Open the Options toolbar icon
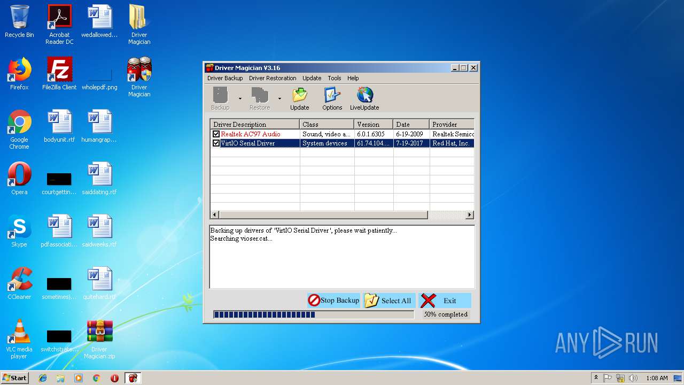Screen dimensions: 684x385 pyautogui.click(x=332, y=99)
